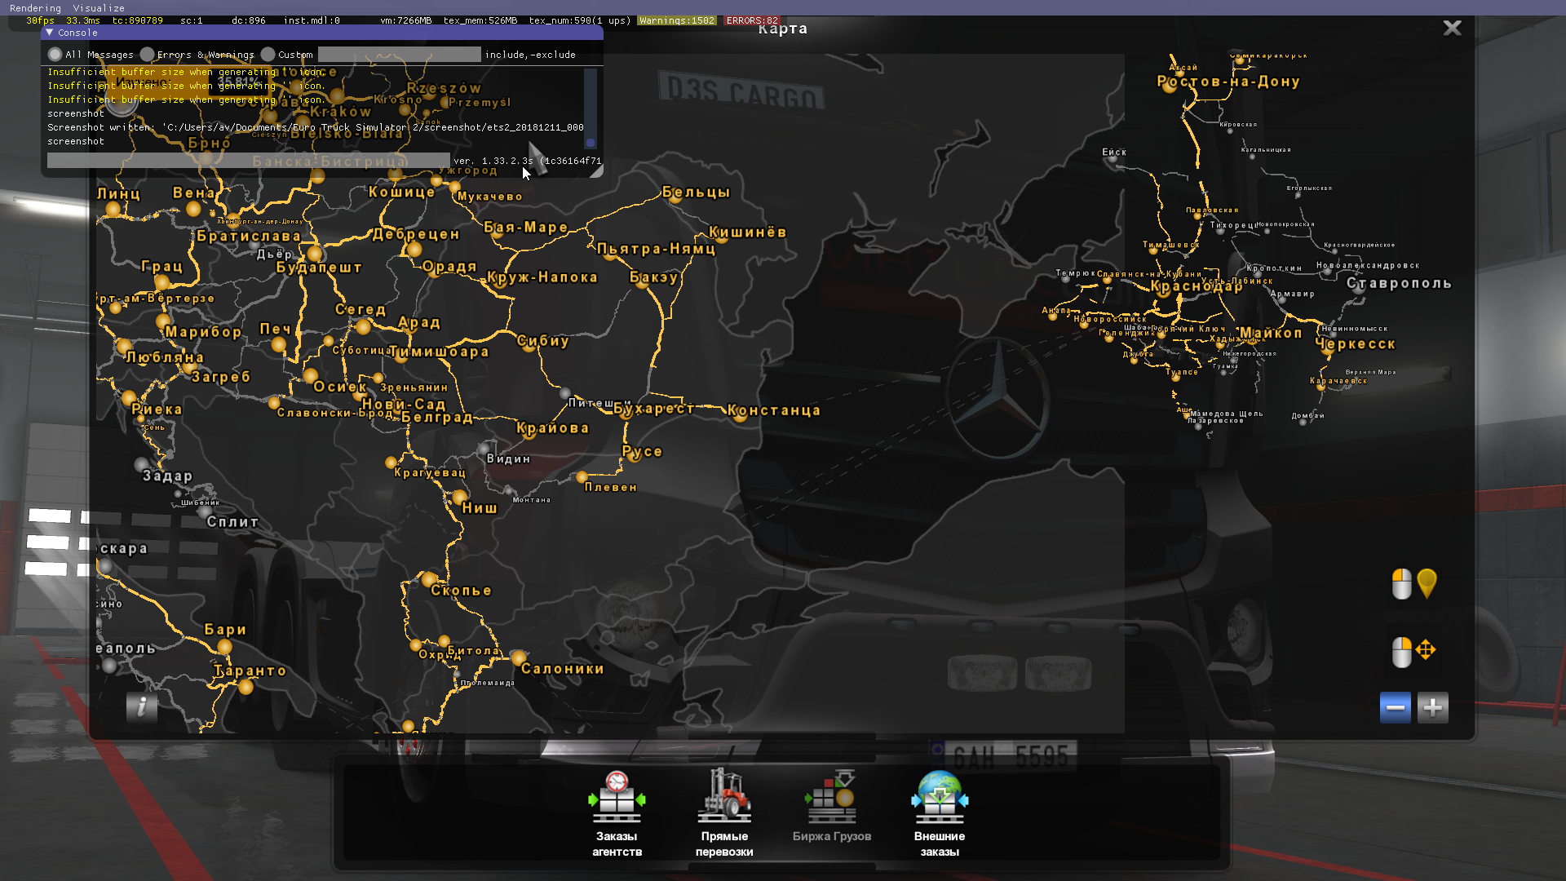Click Белград city label

coord(437,418)
